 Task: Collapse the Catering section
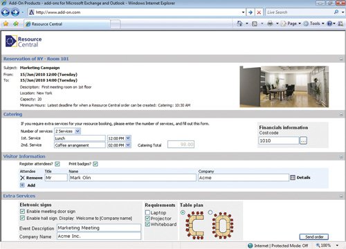[x=341, y=114]
